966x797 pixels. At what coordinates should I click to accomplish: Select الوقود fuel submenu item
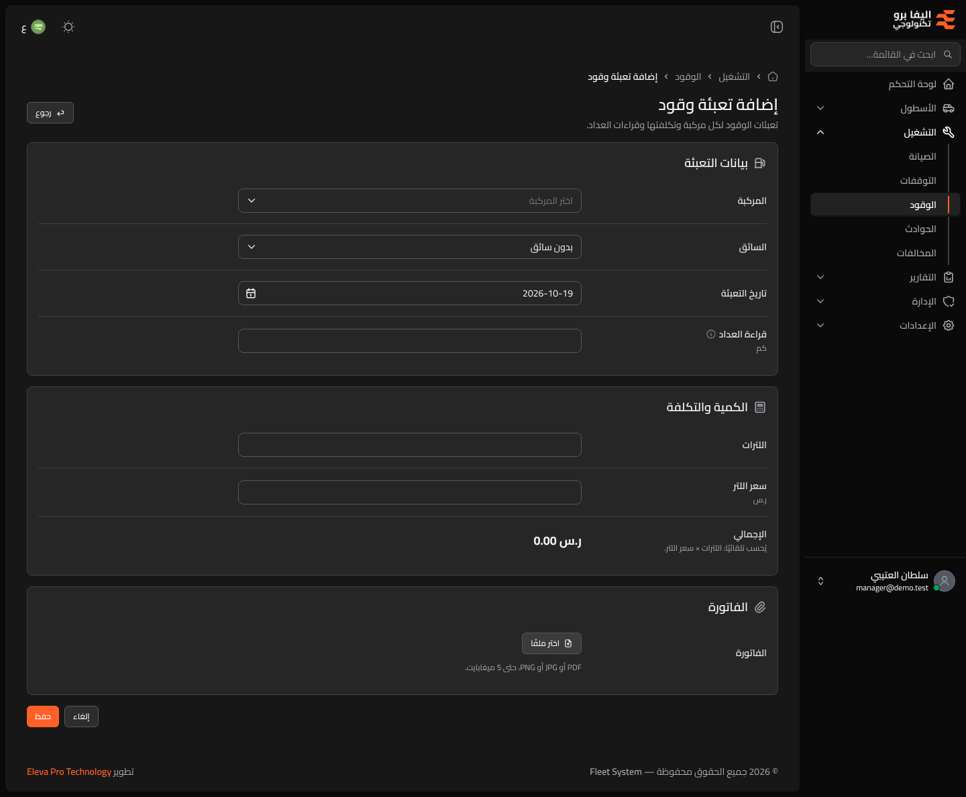pos(885,205)
